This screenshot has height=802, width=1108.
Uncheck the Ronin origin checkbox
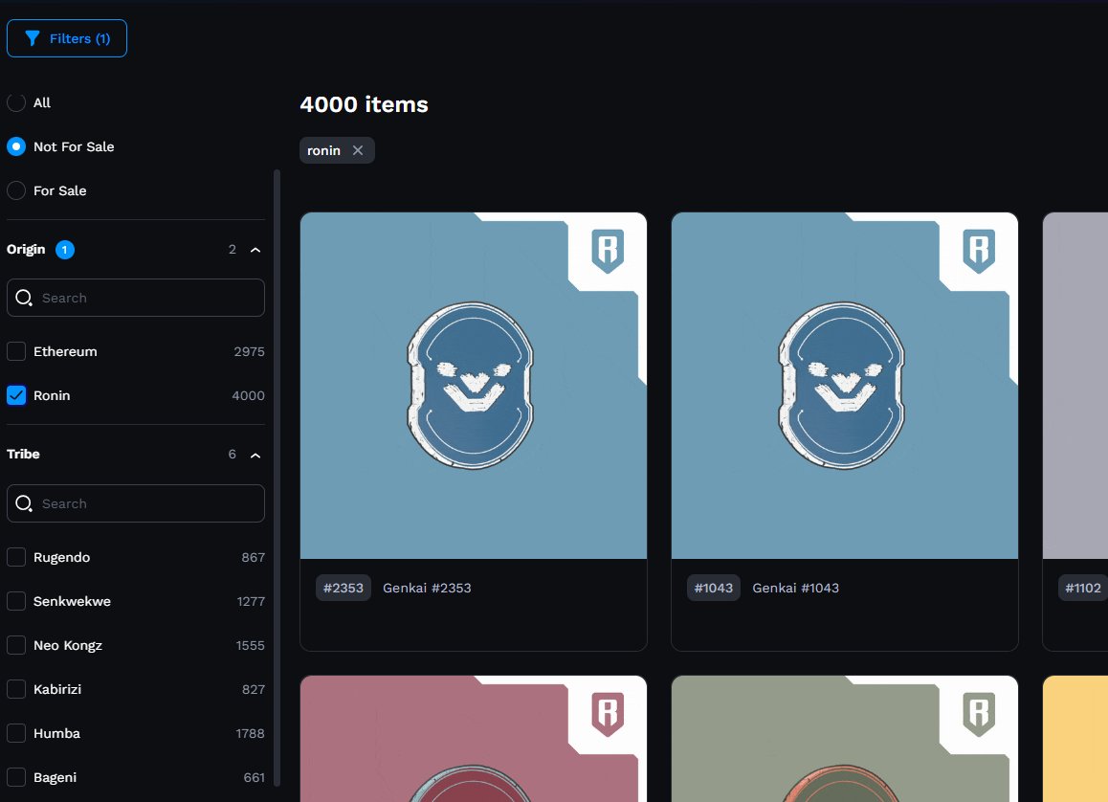(x=16, y=395)
